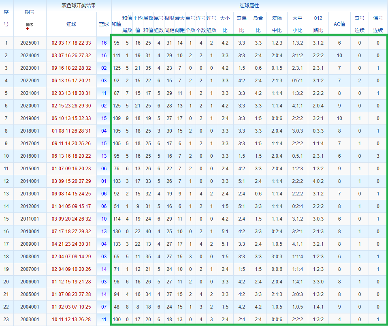The height and width of the screenshot is (326, 388).
Task: Open issue number 2025001
Action: click(x=30, y=43)
